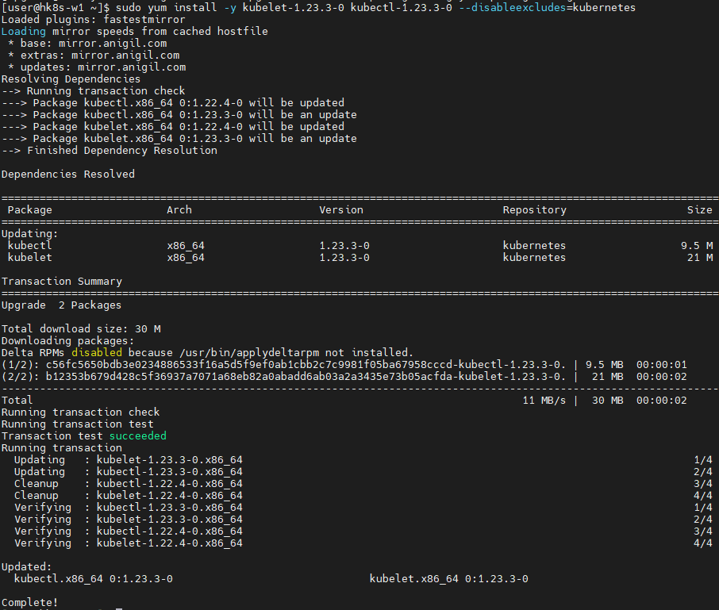Click the 'Total download size: 30 M' line
The height and width of the screenshot is (610, 719).
click(x=81, y=329)
